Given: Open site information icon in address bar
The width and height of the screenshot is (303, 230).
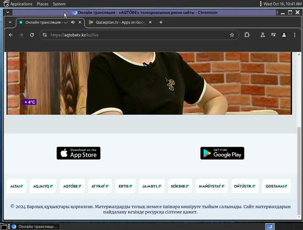Looking at the screenshot, I should (45, 35).
